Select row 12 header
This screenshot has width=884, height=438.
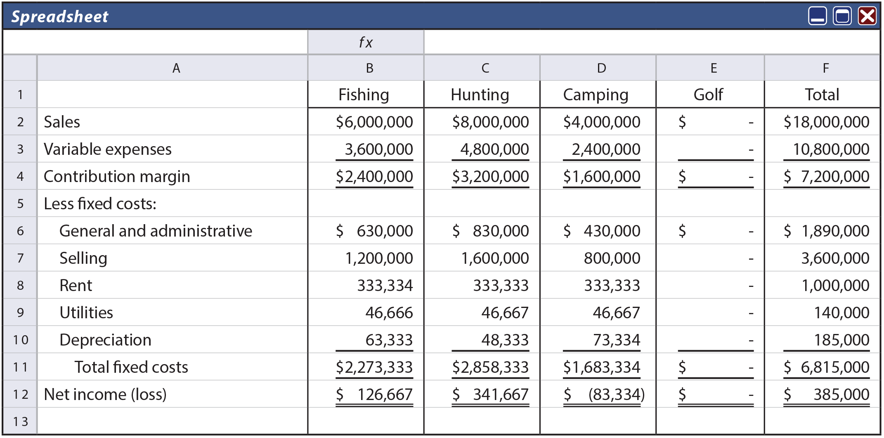click(x=20, y=394)
